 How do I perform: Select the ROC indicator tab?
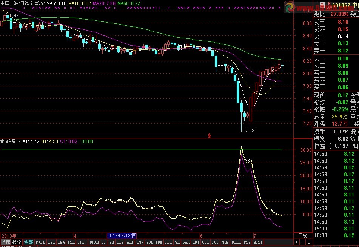tap(216, 242)
